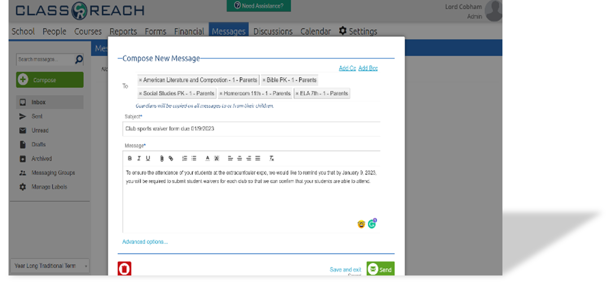The width and height of the screenshot is (611, 284).
Task: Click the magnifier search icon
Action: [79, 59]
